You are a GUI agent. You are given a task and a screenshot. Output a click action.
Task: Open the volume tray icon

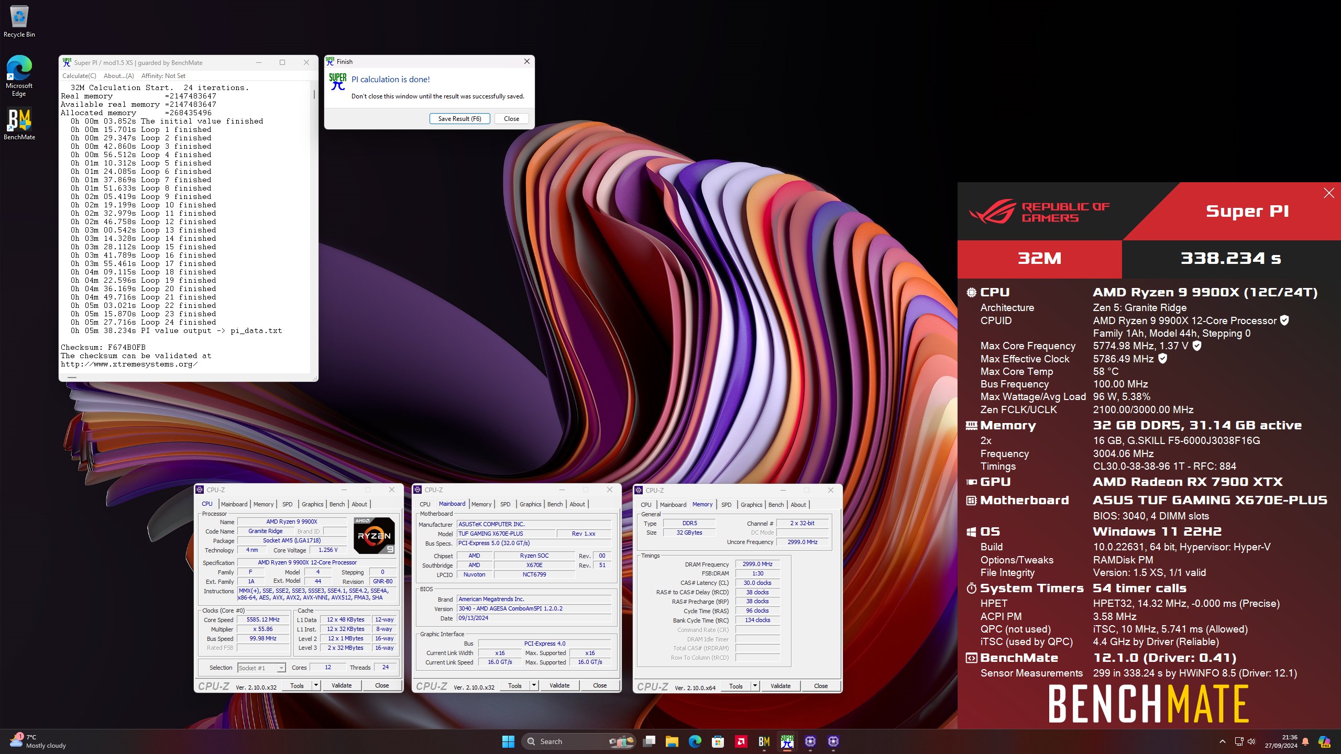tap(1251, 741)
